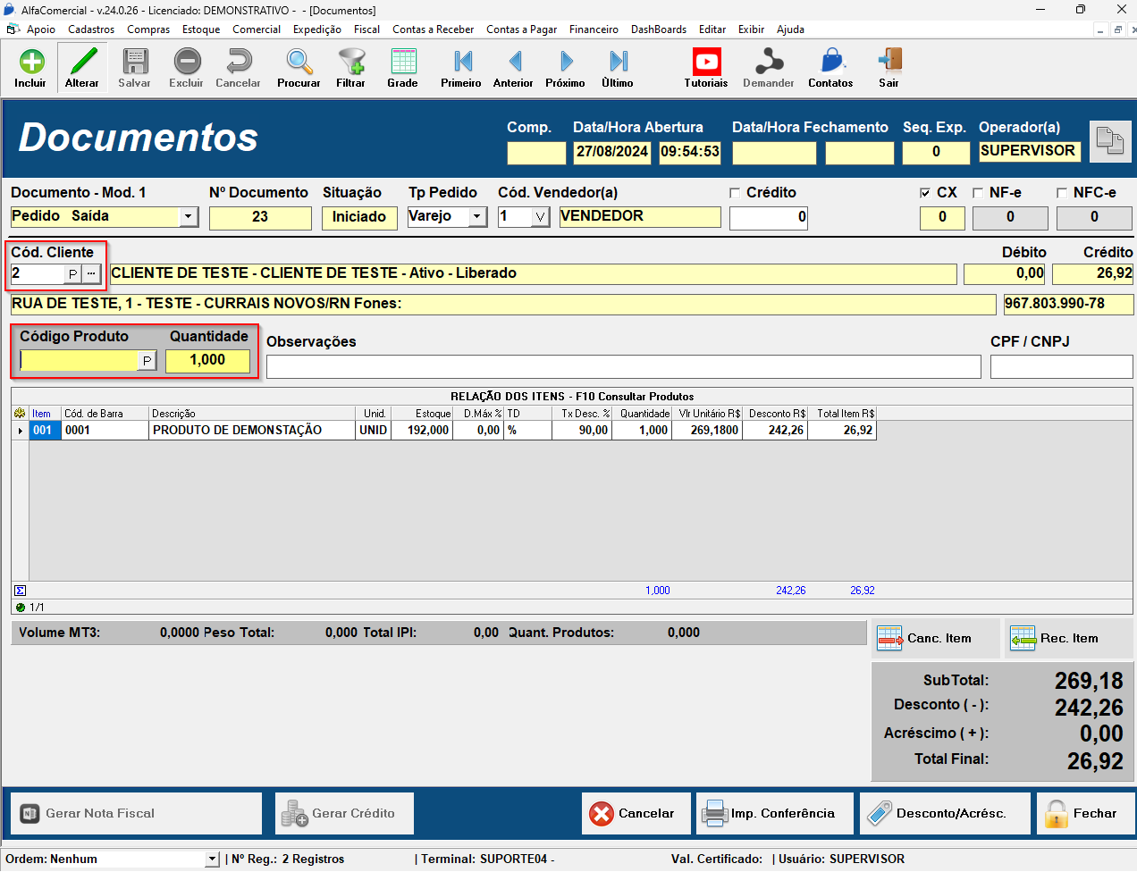Expand the Pedido Saída document dropdown
Viewport: 1137px width, 872px height.
tap(188, 216)
